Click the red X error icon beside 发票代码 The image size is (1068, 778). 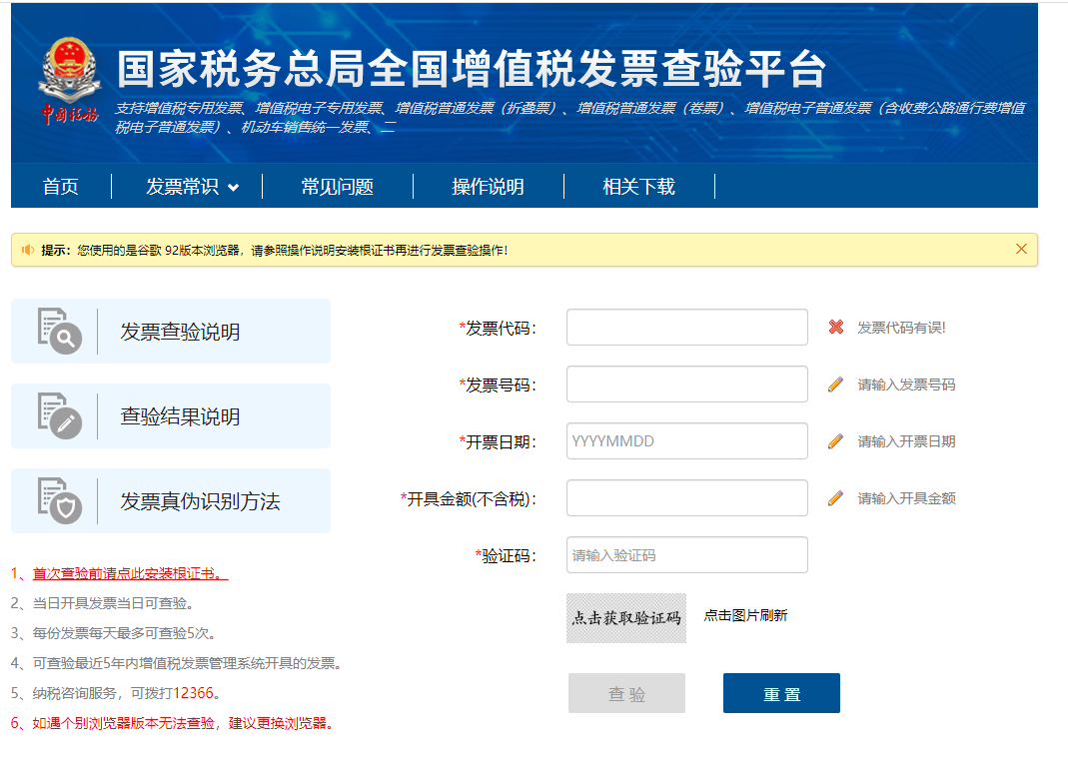coord(836,328)
